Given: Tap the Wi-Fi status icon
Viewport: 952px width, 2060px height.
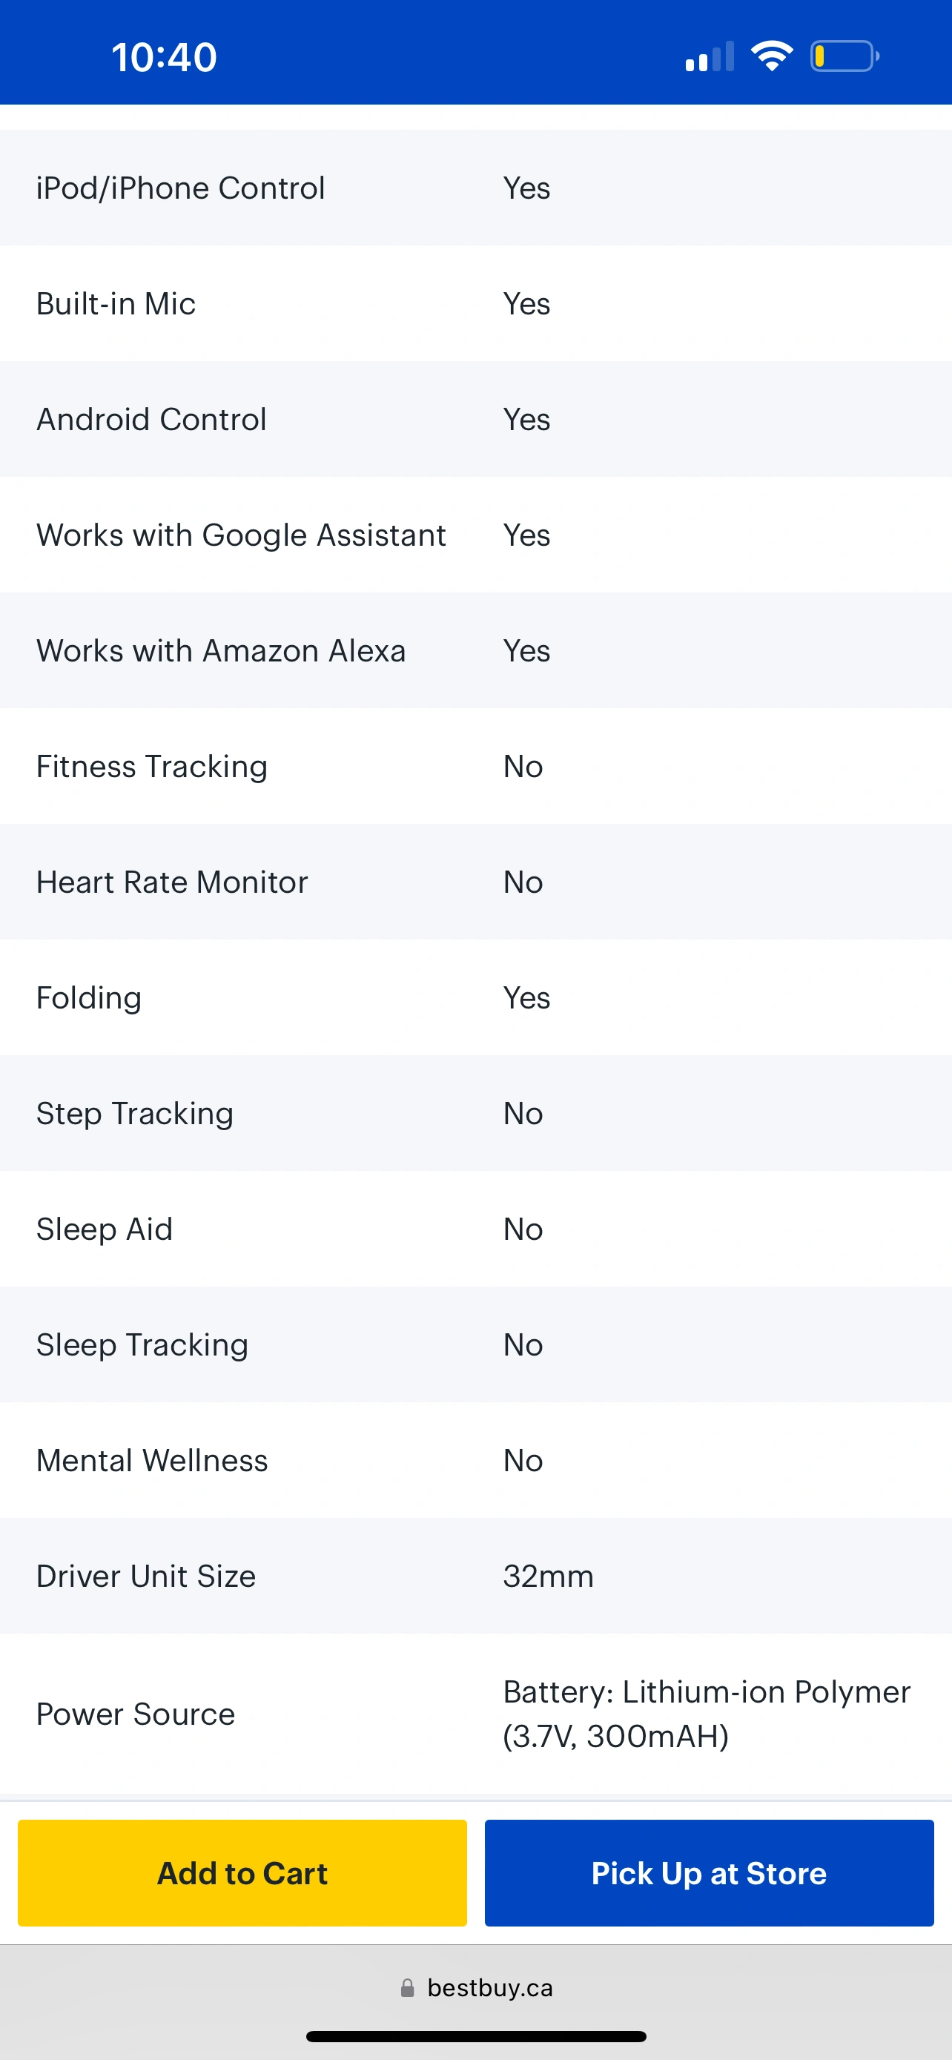Looking at the screenshot, I should click(x=771, y=56).
